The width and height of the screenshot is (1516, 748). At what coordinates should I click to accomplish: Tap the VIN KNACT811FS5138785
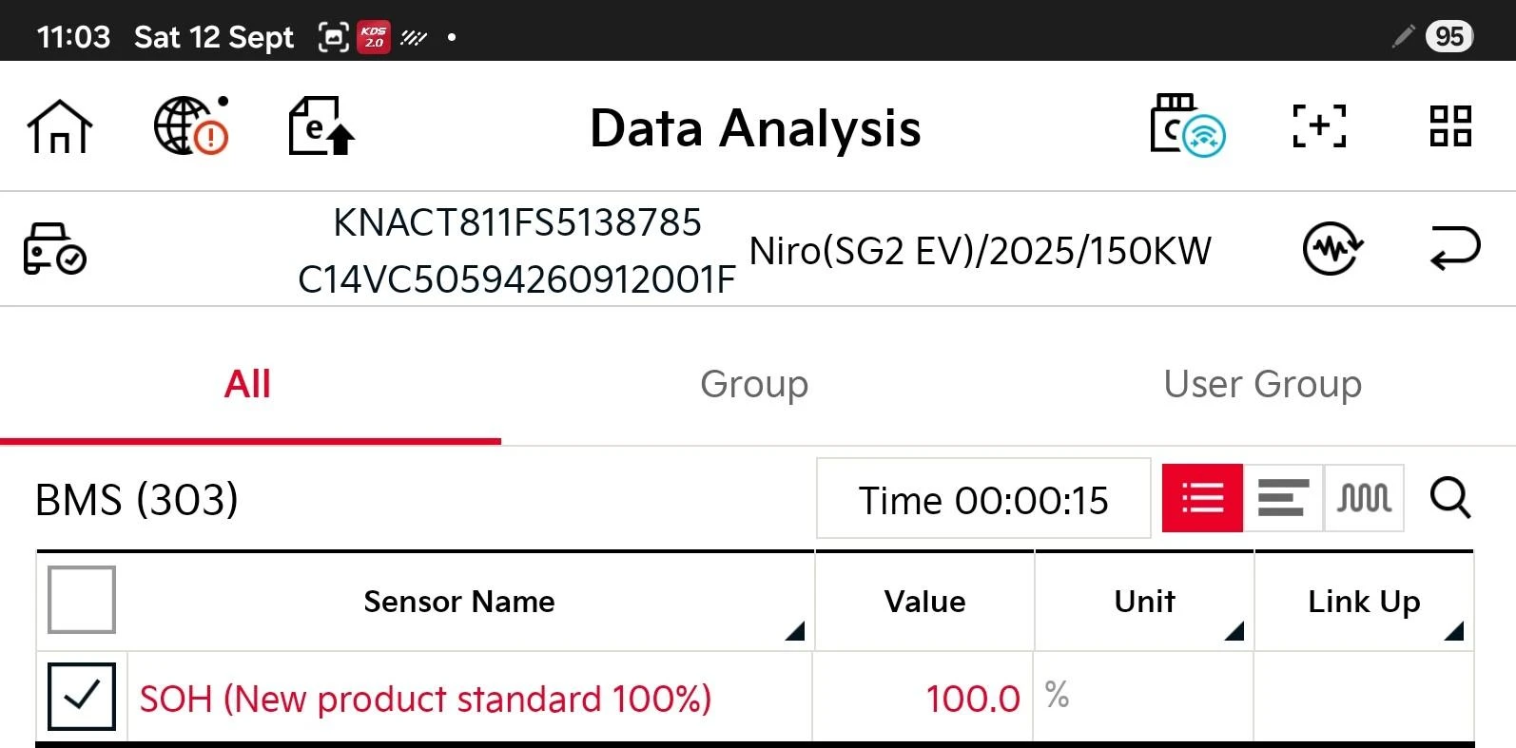tap(517, 223)
